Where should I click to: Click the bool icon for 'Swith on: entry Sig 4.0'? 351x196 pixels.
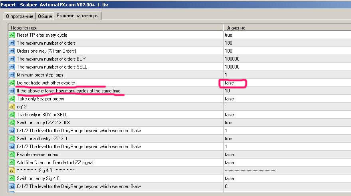pos(12,178)
